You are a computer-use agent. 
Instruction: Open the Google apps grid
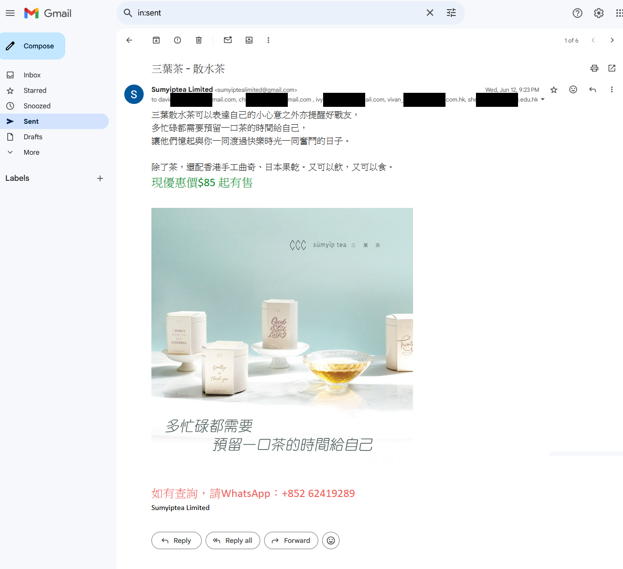tap(619, 13)
